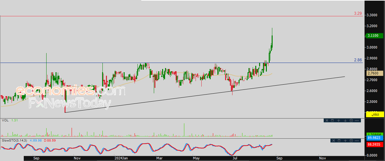Close the VOL indicator panel

pos(327,120)
